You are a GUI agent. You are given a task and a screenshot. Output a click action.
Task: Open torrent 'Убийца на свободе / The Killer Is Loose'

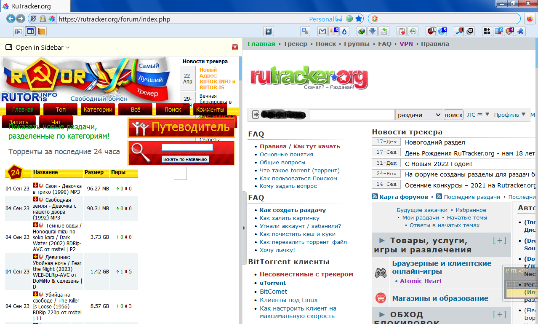click(x=58, y=306)
